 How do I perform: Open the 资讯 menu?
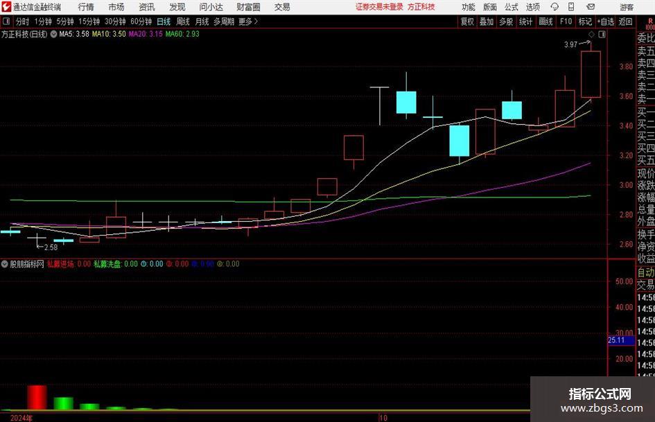tap(147, 7)
